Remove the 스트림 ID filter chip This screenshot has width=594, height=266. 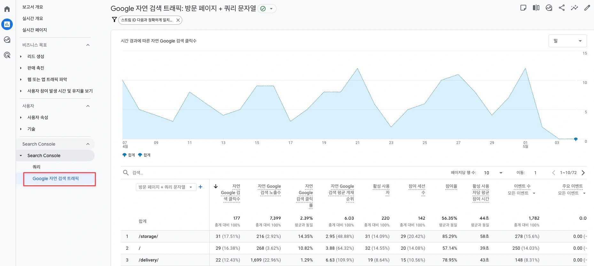pos(178,20)
